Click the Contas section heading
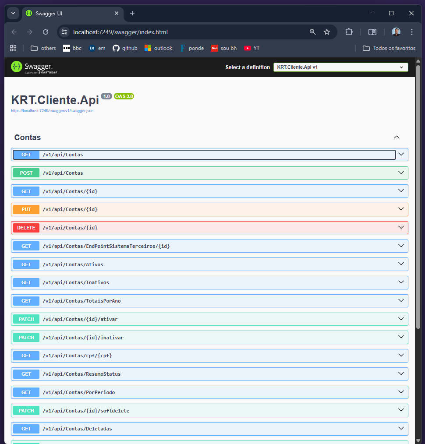The width and height of the screenshot is (425, 444). coord(28,137)
